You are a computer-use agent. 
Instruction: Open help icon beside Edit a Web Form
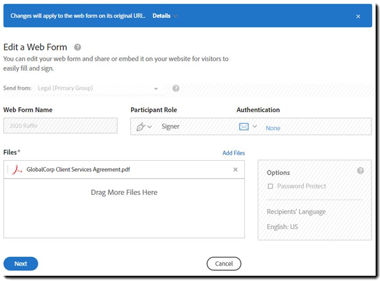[77, 47]
